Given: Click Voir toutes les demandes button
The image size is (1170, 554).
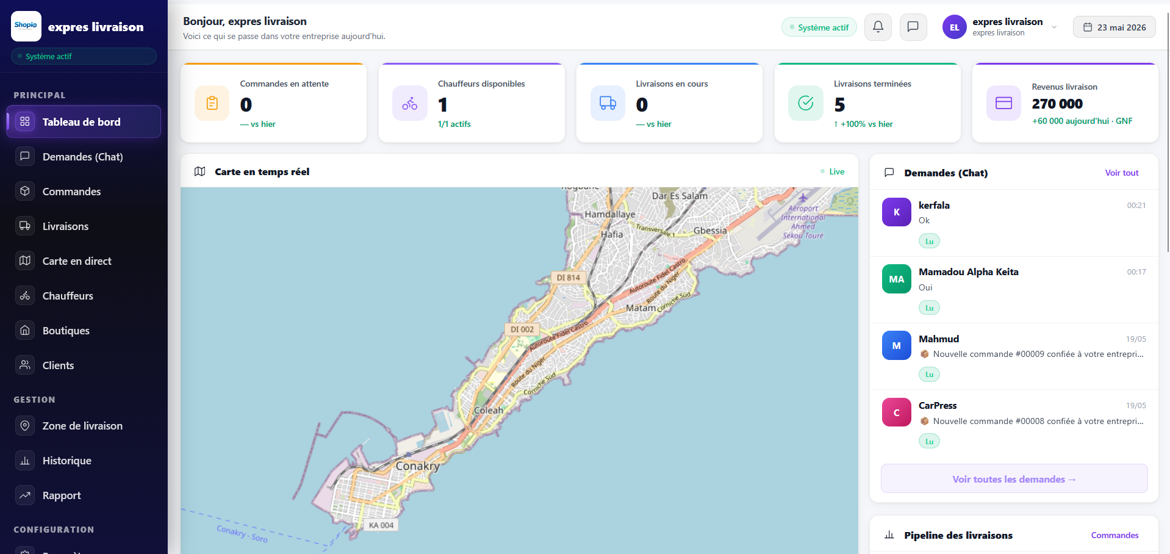Looking at the screenshot, I should [x=1014, y=479].
